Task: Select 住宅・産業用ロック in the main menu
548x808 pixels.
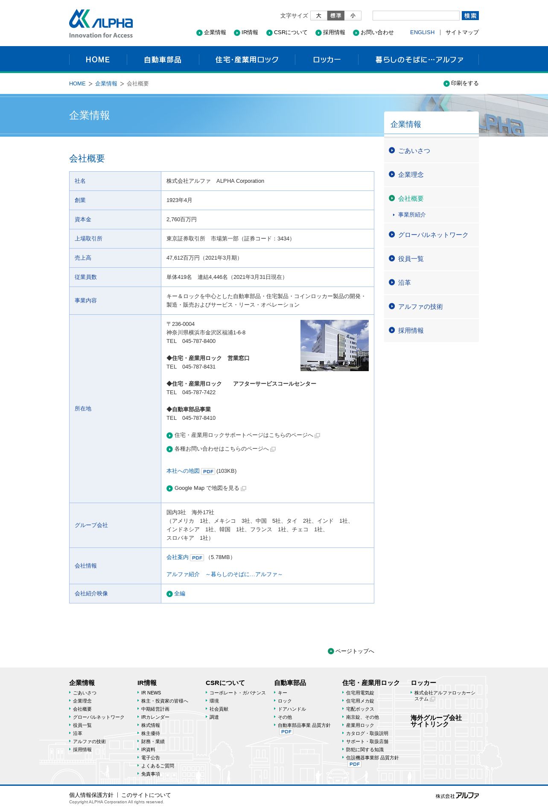Action: pos(247,60)
